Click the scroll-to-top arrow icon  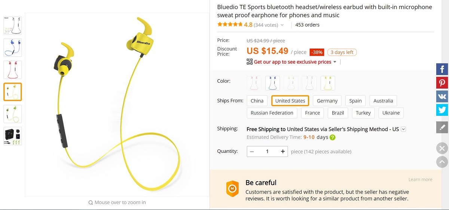click(x=442, y=162)
